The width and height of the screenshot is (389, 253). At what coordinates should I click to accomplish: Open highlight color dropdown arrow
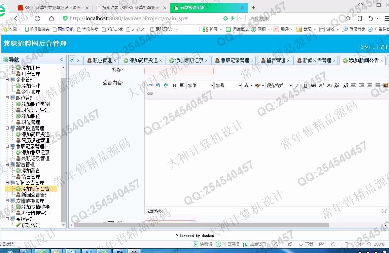click(x=263, y=85)
